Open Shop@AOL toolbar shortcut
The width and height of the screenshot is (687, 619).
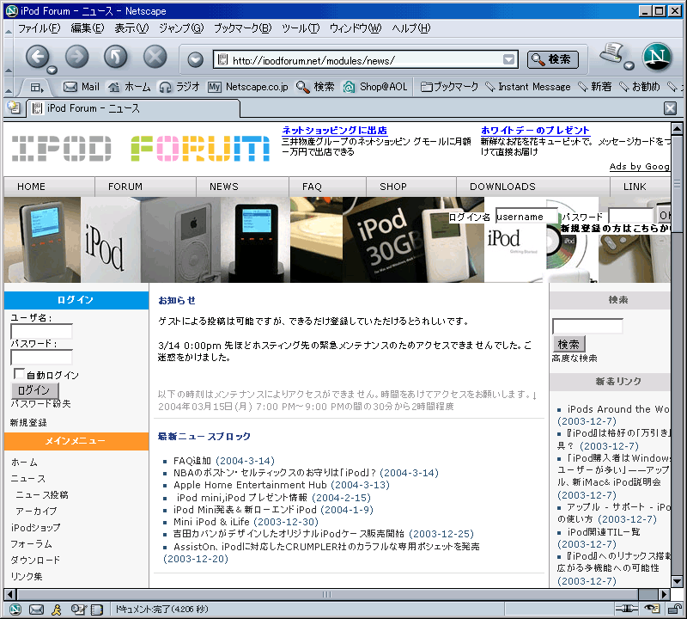[x=375, y=87]
